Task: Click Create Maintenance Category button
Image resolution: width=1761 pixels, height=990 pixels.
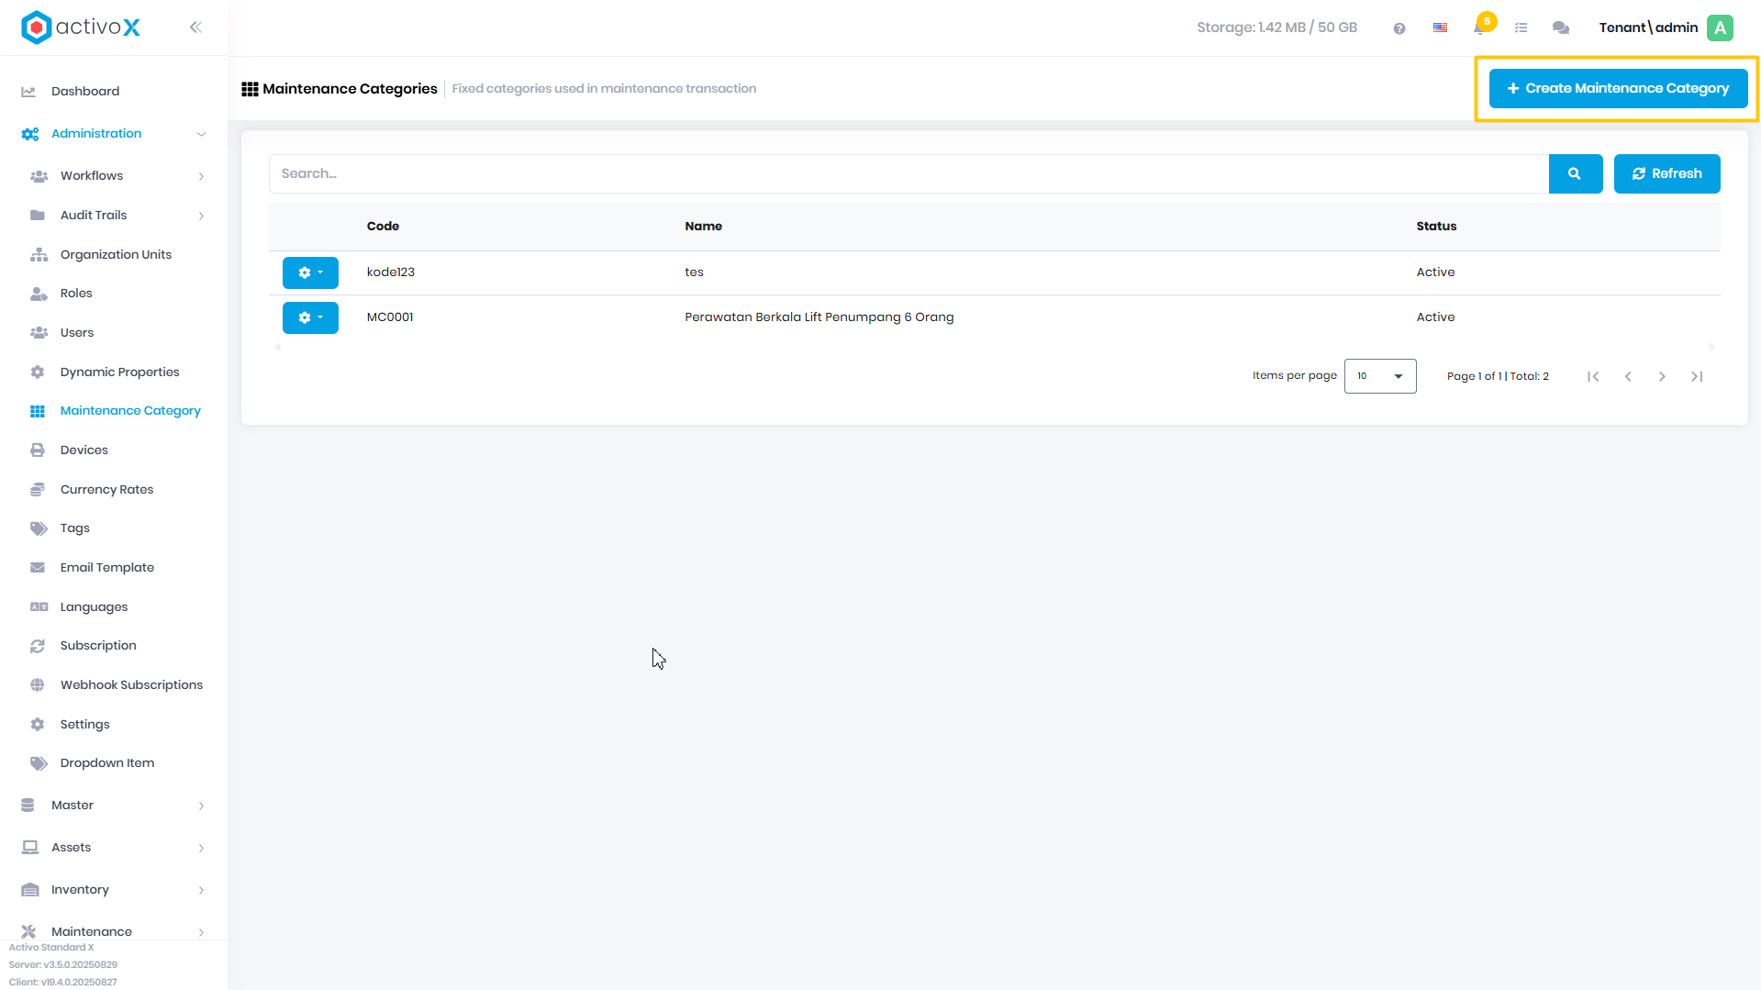Action: [1618, 89]
